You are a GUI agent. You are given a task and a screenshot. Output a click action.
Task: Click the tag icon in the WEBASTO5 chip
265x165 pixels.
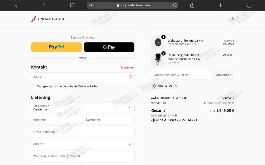coord(155,86)
